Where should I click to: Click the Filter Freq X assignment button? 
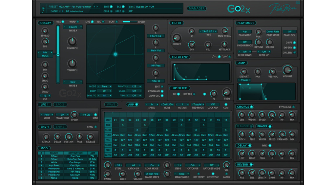[x=156, y=36]
